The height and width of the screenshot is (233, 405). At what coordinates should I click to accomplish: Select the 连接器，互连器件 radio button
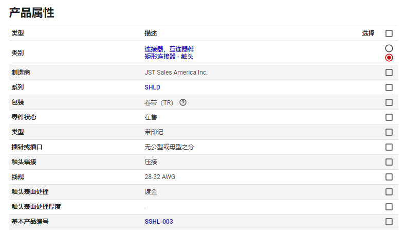click(389, 48)
